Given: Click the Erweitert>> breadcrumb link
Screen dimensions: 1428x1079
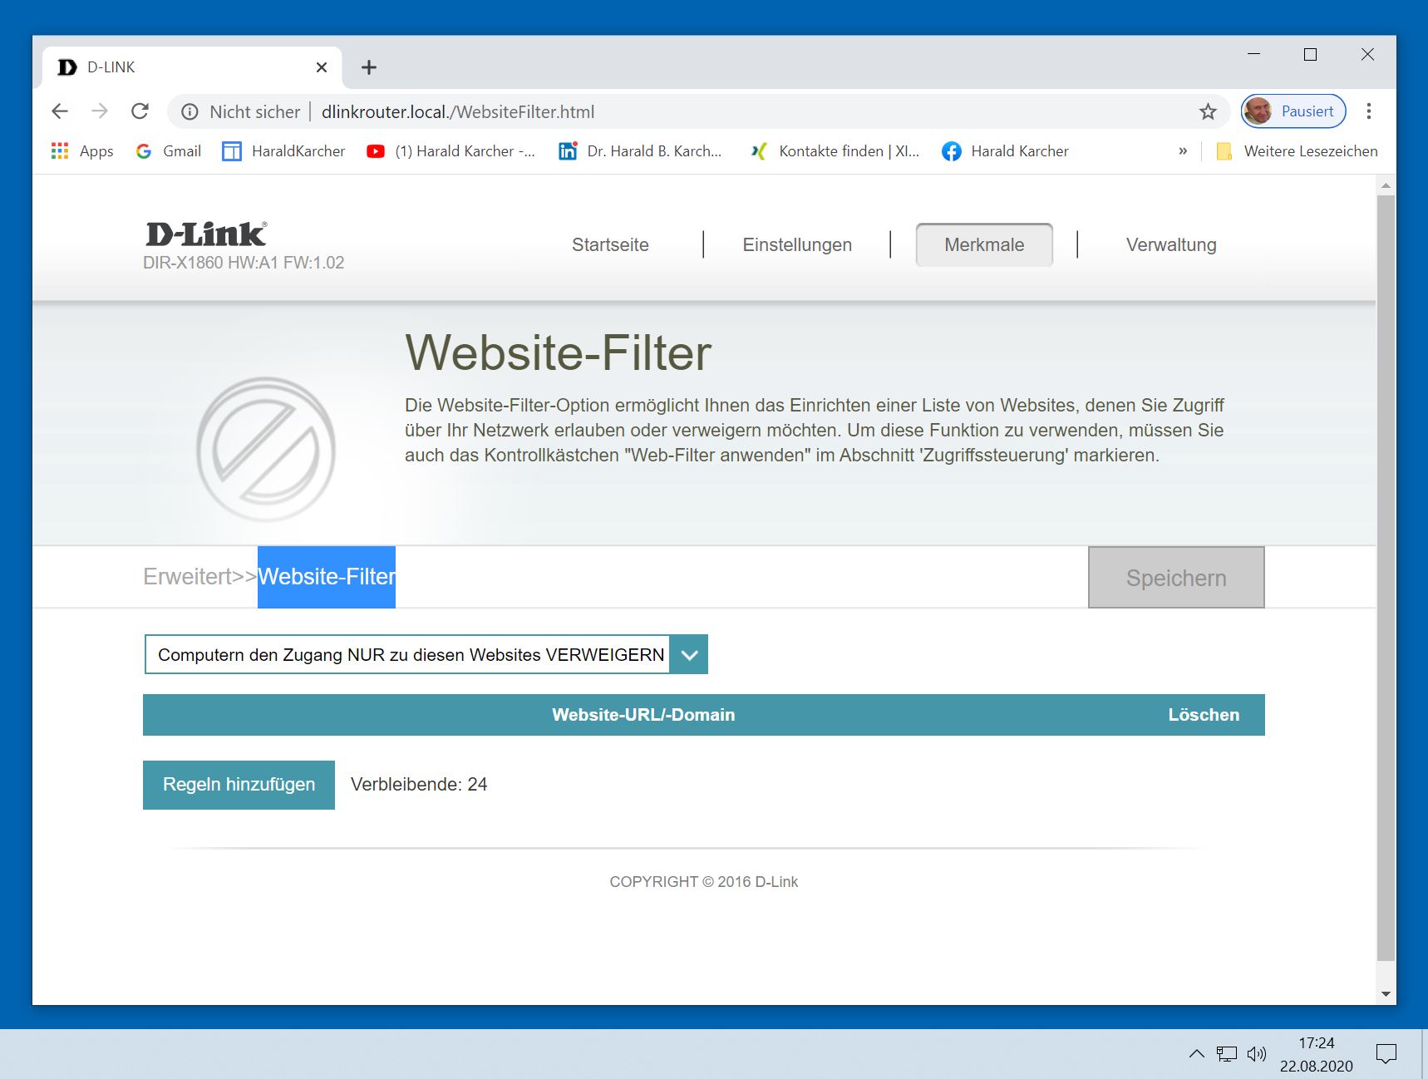Looking at the screenshot, I should coord(200,577).
